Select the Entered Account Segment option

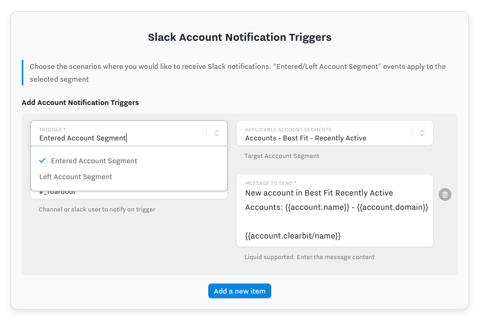tap(94, 161)
